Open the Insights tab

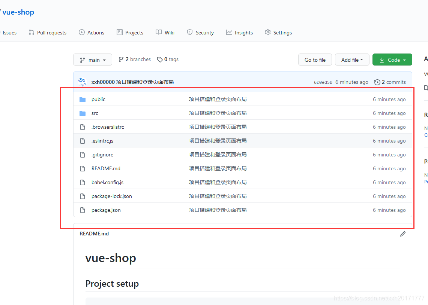click(239, 33)
